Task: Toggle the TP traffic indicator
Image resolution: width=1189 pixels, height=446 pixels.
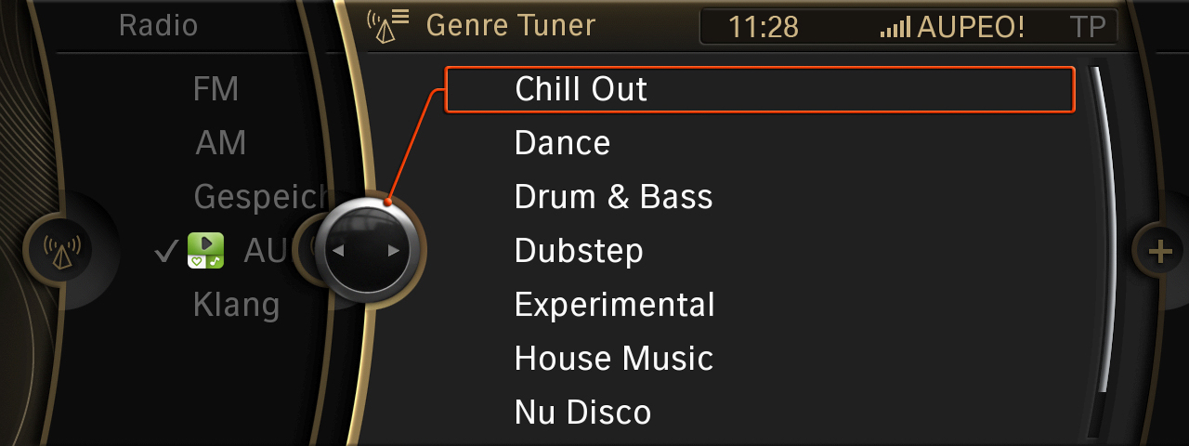Action: (x=1087, y=27)
